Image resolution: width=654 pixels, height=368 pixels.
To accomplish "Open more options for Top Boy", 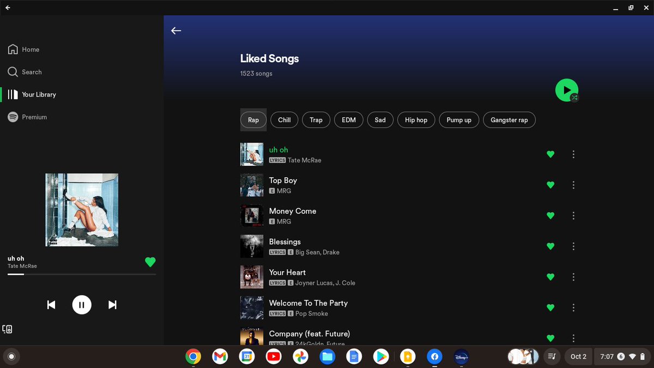I will coord(573,185).
